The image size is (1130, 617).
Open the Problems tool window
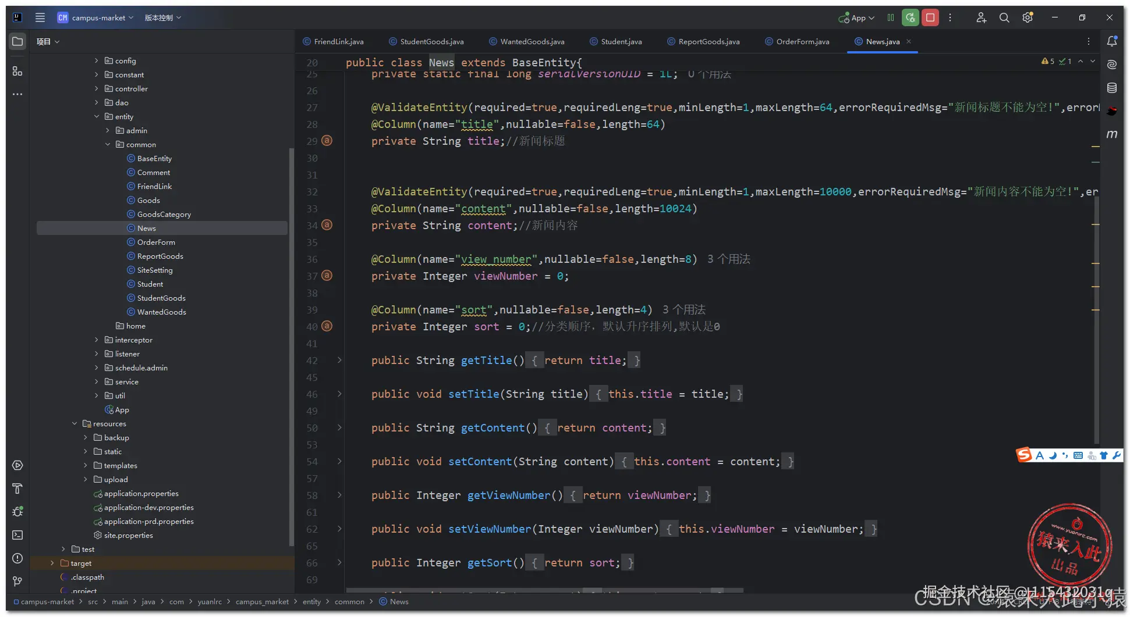17,558
